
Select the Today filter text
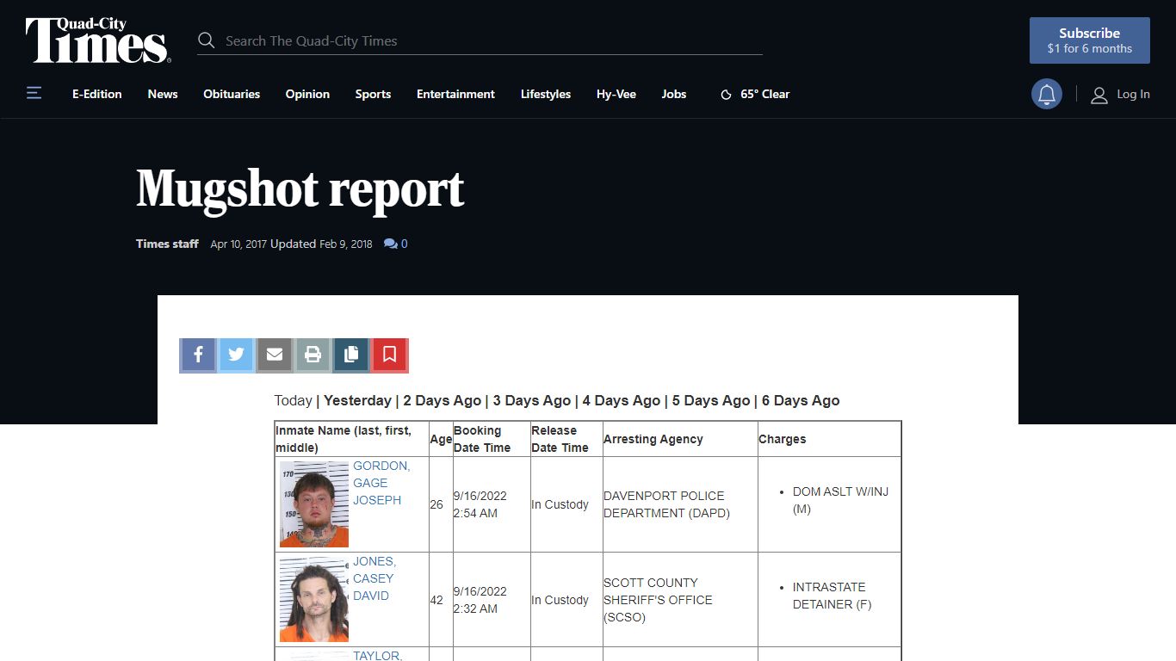(293, 400)
